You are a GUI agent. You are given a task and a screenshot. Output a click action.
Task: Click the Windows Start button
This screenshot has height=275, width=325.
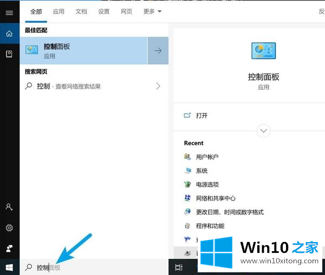(x=9, y=267)
